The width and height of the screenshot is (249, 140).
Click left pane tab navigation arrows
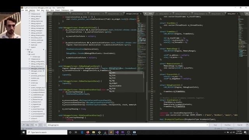pos(49,14)
